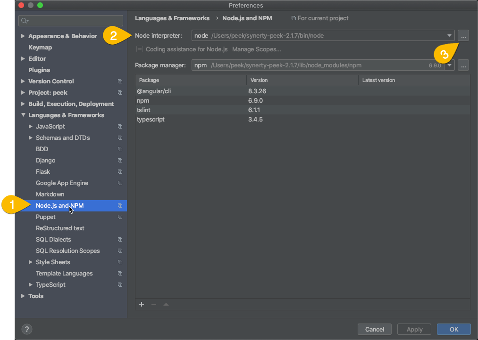Image resolution: width=478 pixels, height=340 pixels.
Task: Click project-level icon beside JavaScript
Action: (120, 127)
